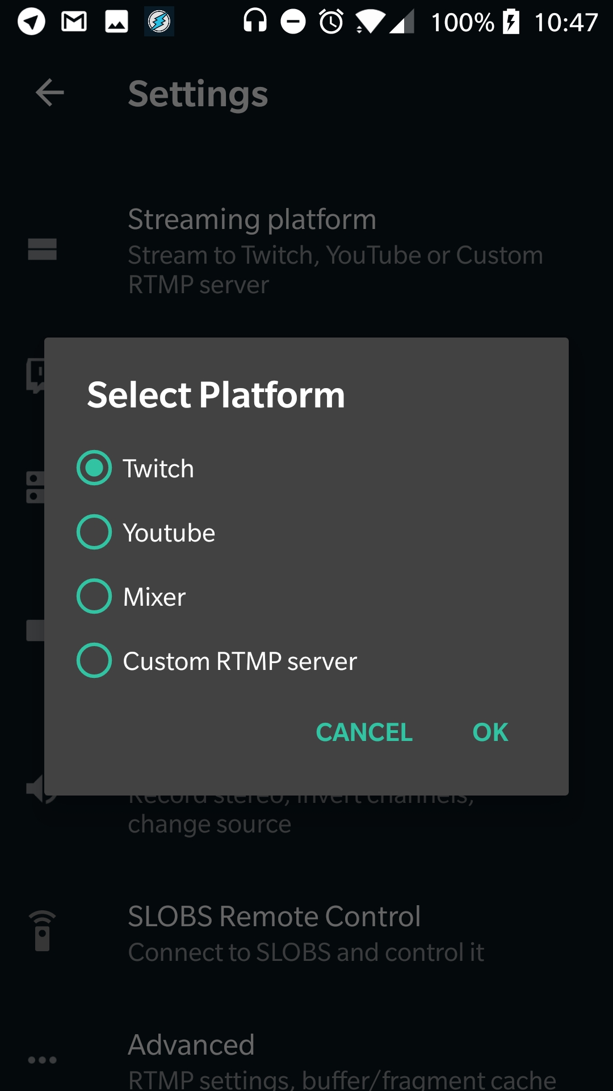Tap the image notification icon

[x=116, y=22]
